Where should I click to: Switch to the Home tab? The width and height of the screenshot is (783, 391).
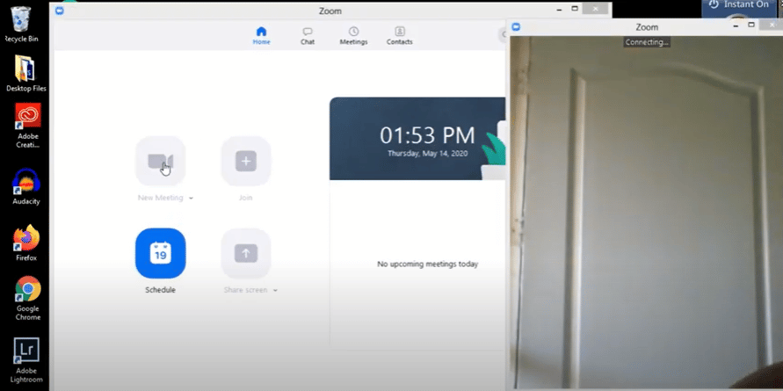click(x=261, y=36)
